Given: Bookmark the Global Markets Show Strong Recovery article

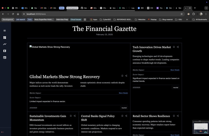Looking at the screenshot, I should tap(122, 76).
